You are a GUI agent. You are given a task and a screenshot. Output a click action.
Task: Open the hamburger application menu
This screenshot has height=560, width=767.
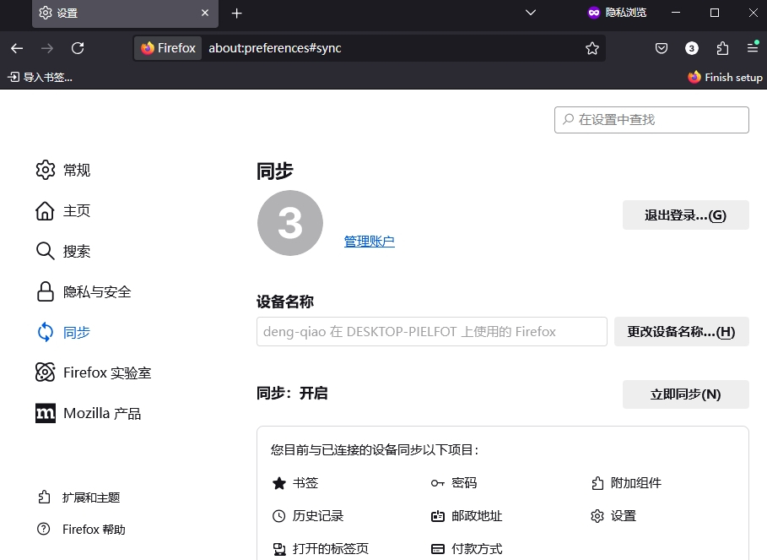[753, 48]
